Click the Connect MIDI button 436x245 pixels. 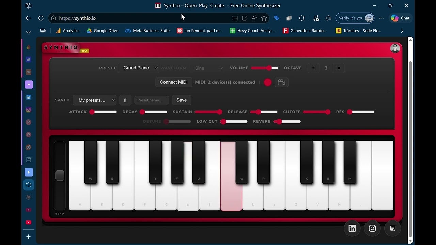[174, 82]
